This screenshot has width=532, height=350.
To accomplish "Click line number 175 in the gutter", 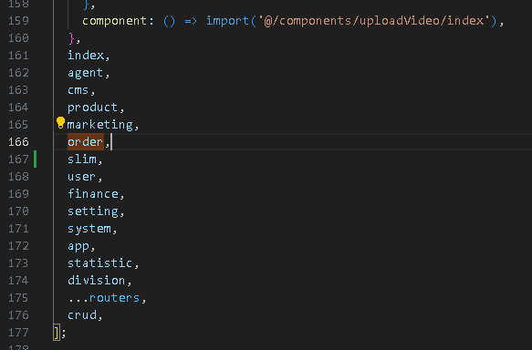I will [x=18, y=298].
